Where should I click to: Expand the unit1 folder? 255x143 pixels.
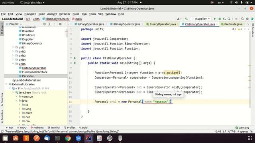pos(13,47)
